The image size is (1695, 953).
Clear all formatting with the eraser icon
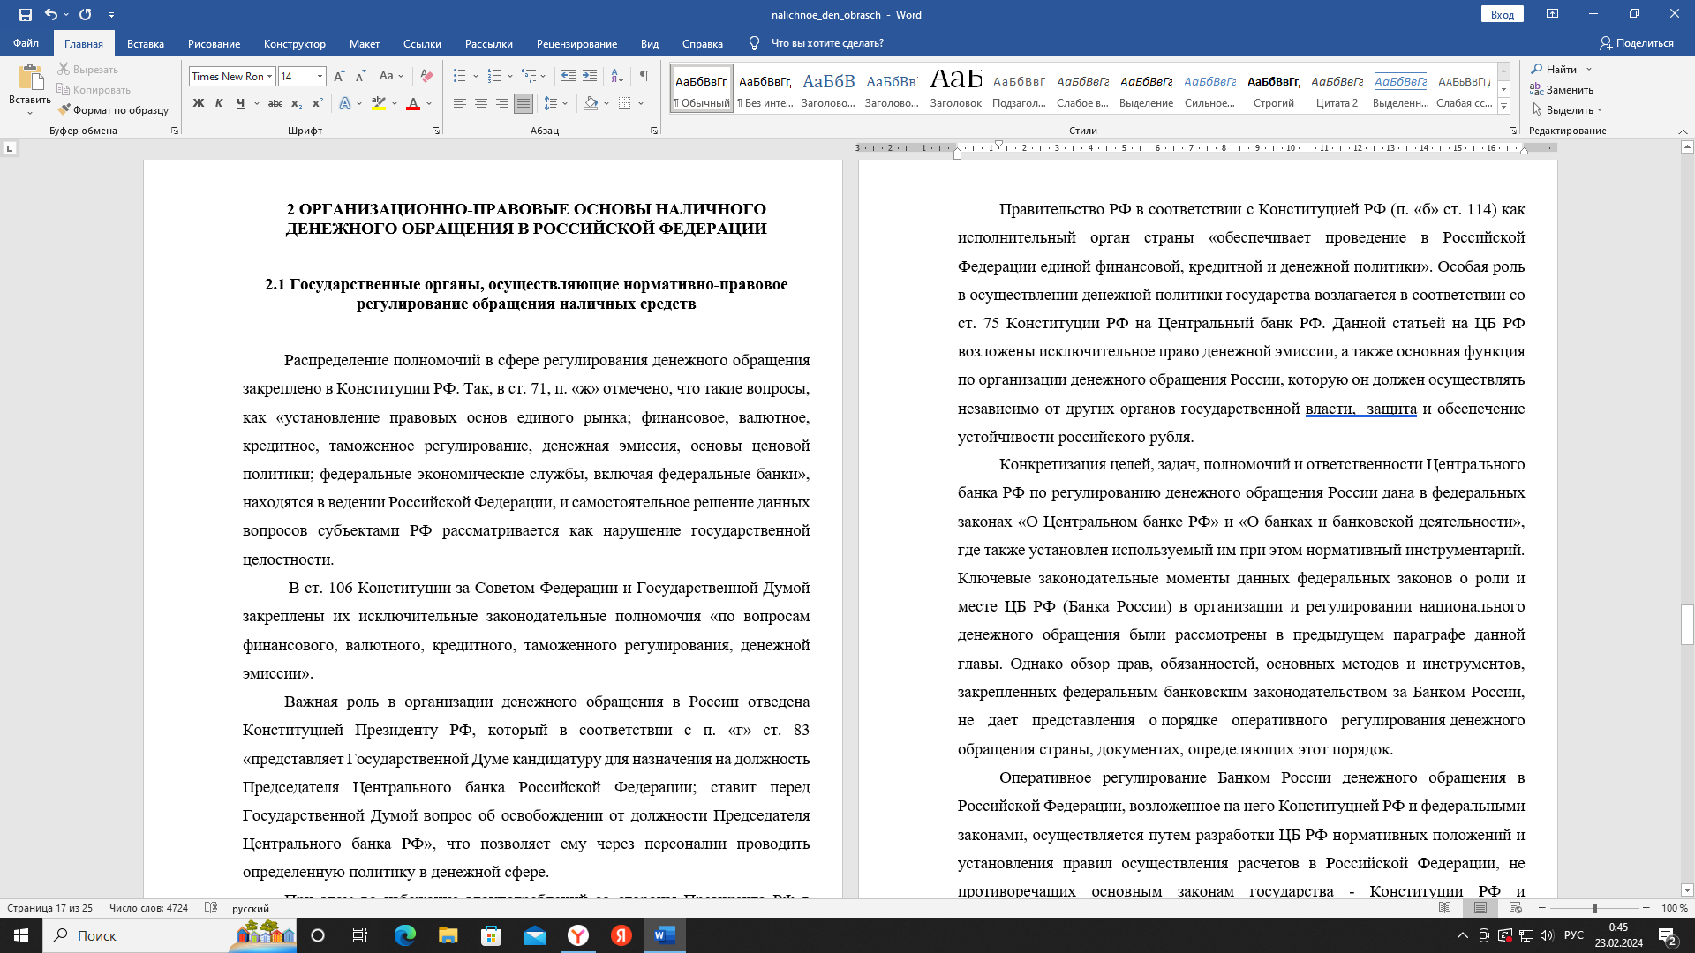click(x=426, y=77)
